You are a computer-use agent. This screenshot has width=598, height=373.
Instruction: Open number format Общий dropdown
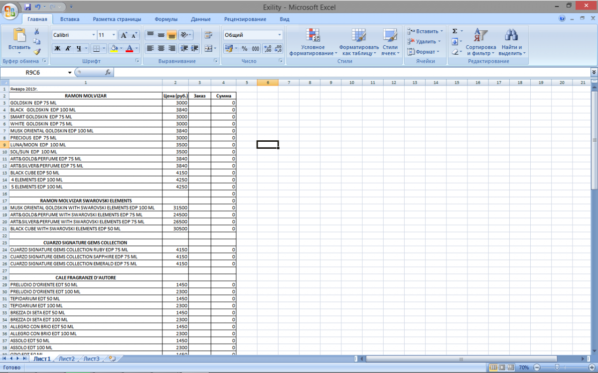[280, 35]
